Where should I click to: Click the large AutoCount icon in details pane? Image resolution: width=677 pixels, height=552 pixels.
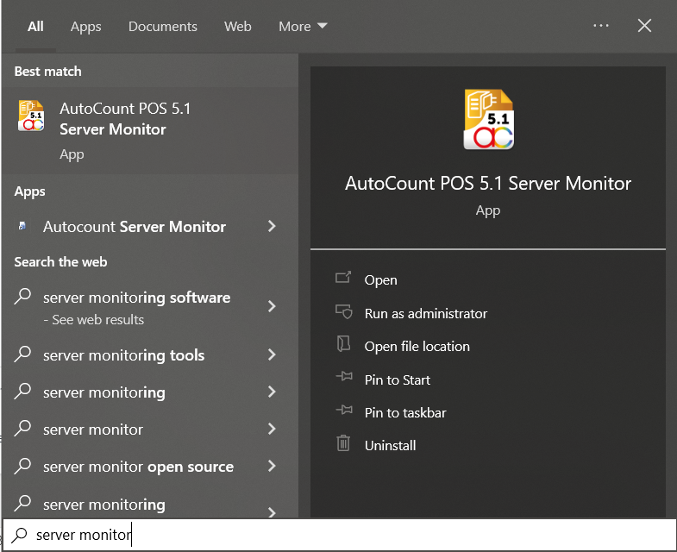pyautogui.click(x=487, y=118)
